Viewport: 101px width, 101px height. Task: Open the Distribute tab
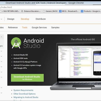coord(41,19)
